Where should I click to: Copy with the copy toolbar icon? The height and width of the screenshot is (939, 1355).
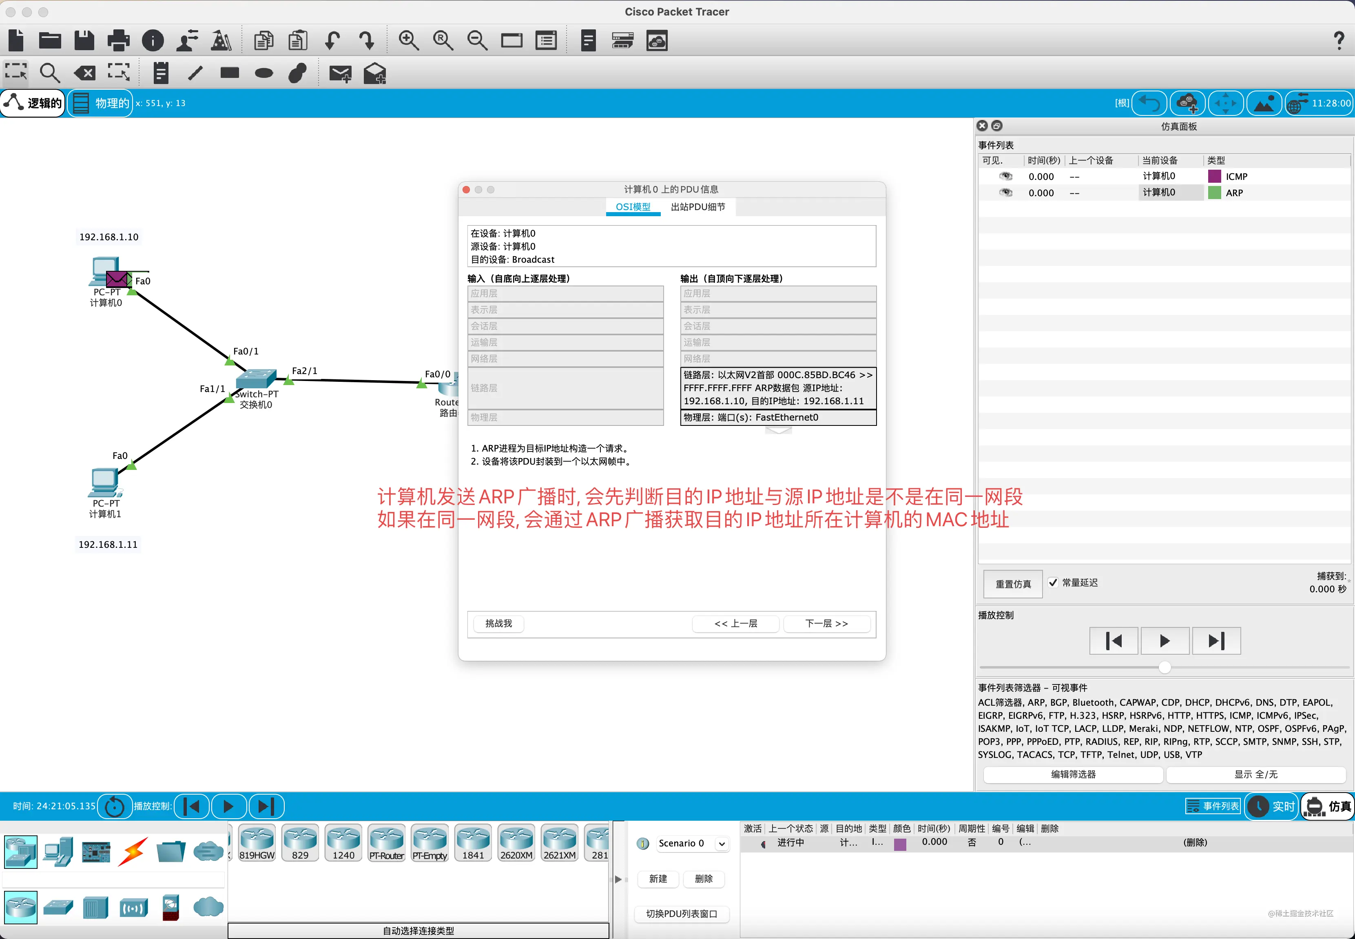pyautogui.click(x=263, y=41)
